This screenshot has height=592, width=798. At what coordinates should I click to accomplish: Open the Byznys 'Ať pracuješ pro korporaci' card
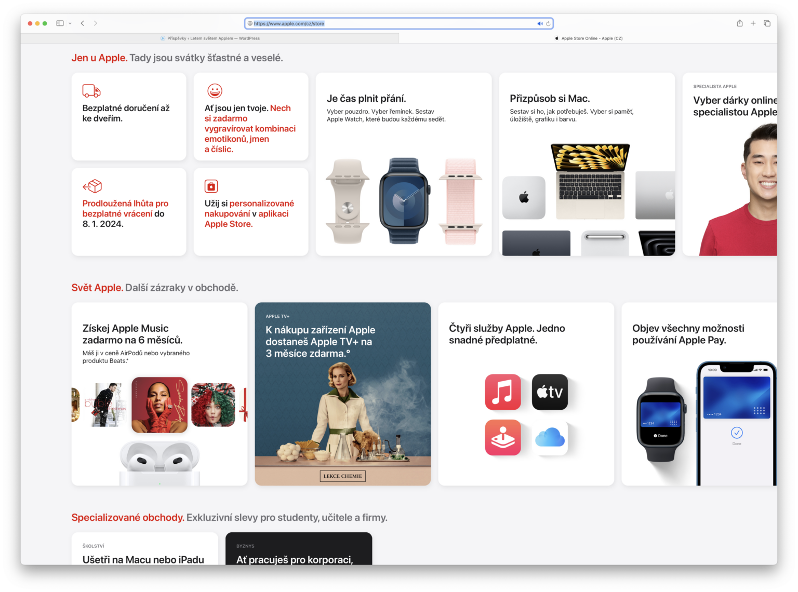click(299, 548)
